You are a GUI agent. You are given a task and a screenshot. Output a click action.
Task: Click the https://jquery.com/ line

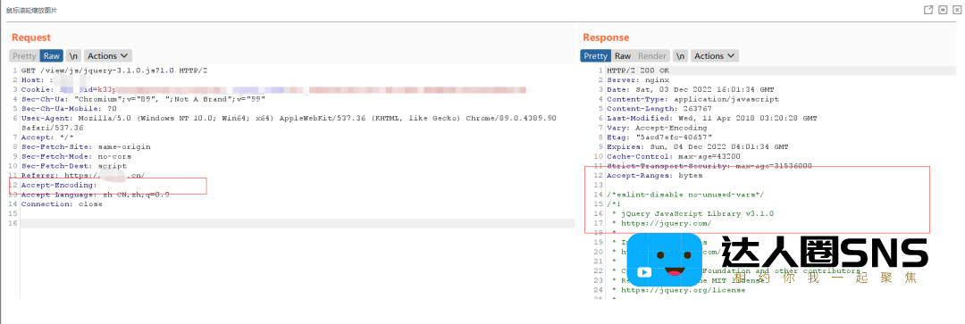click(661, 223)
